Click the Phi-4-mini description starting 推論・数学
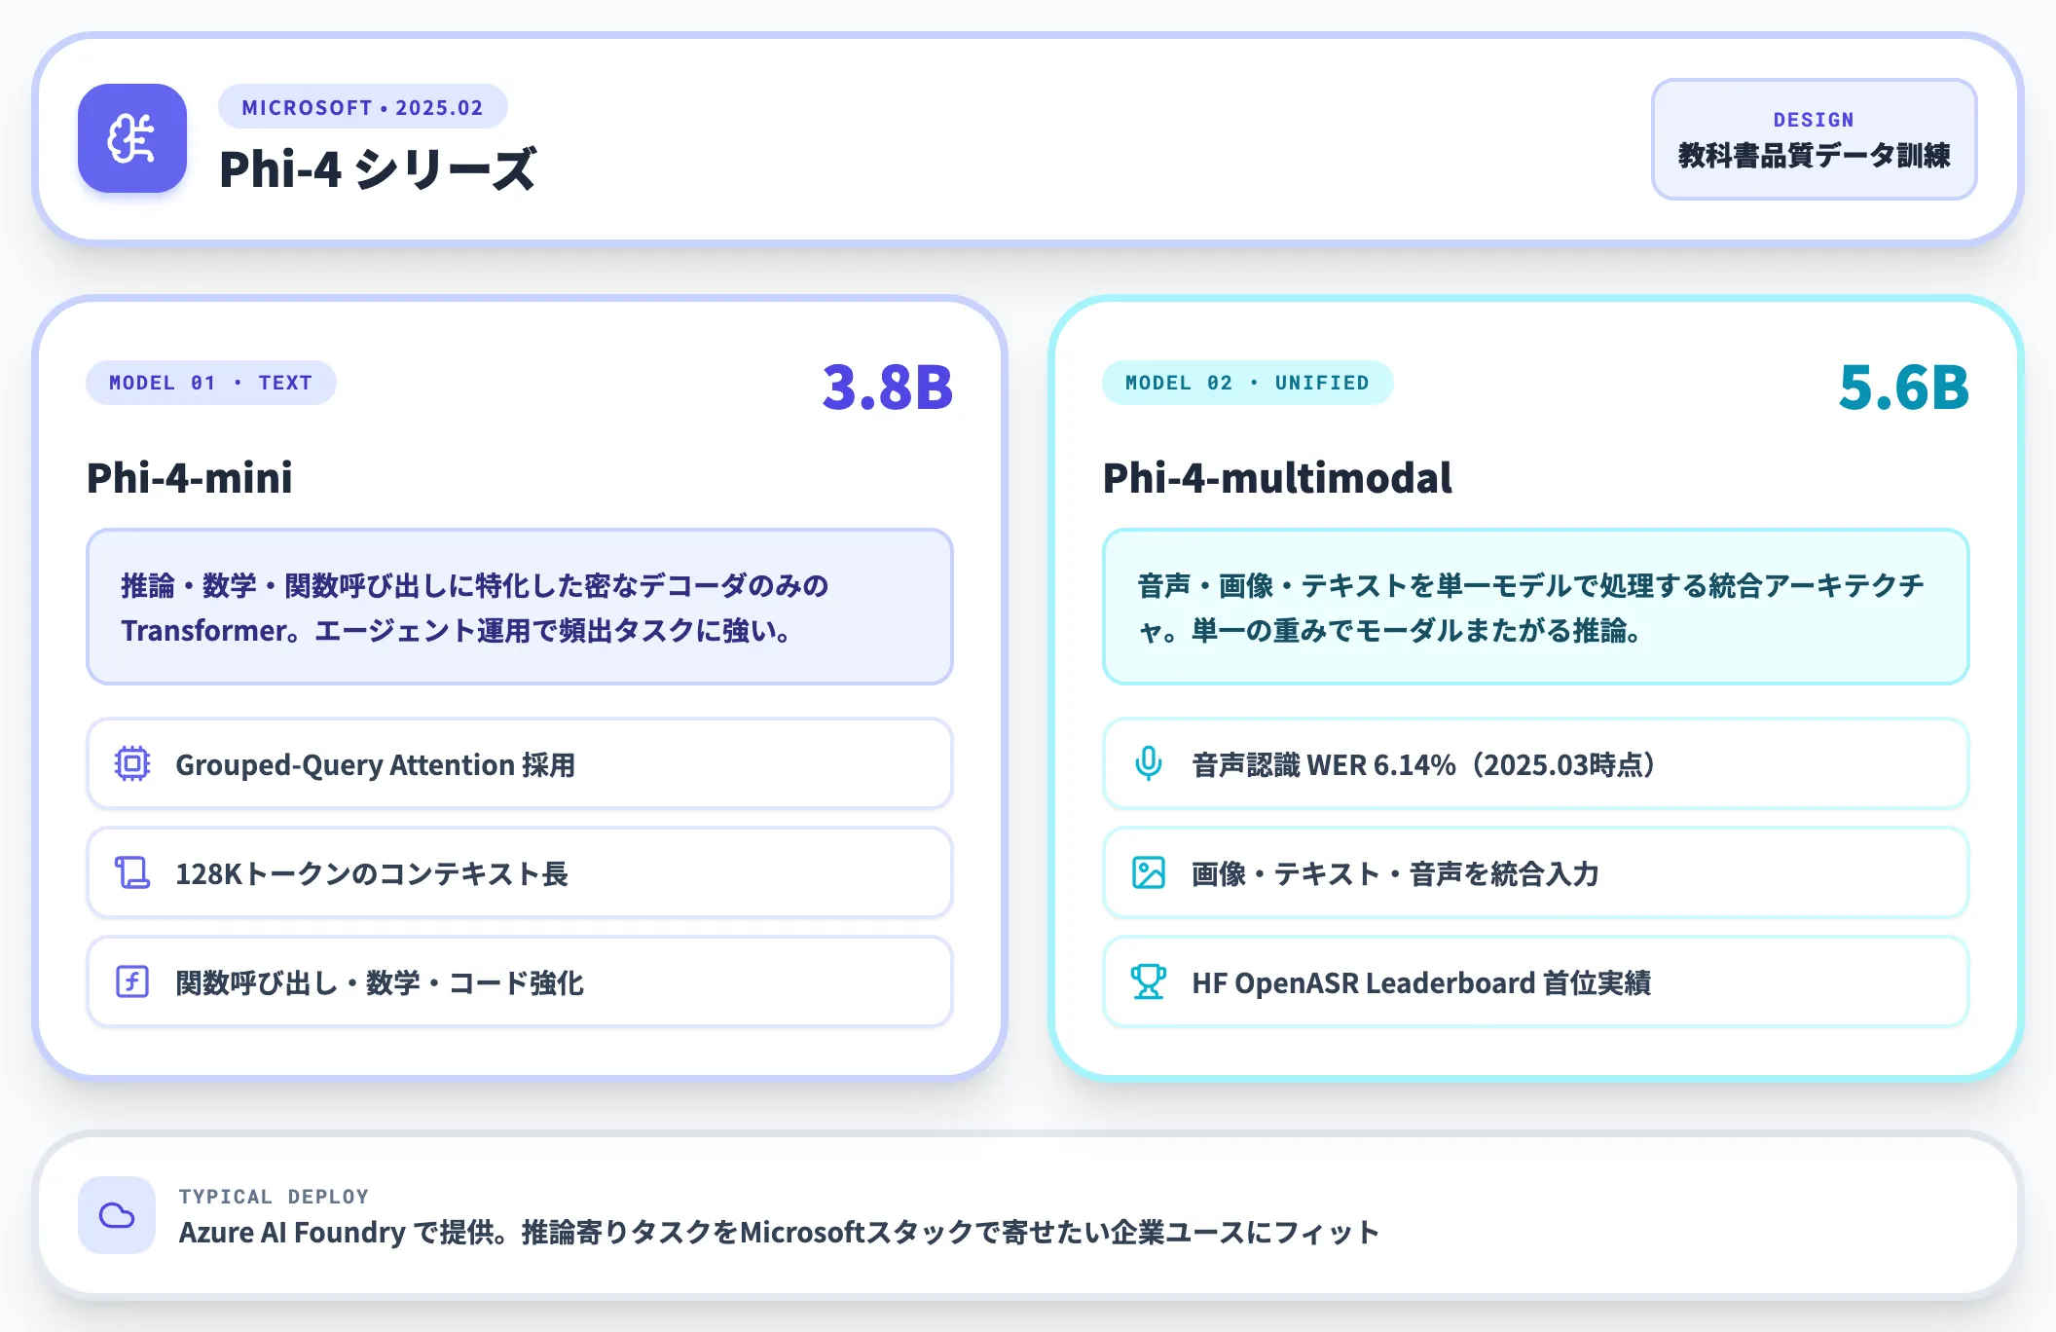The width and height of the screenshot is (2056, 1332). point(520,608)
